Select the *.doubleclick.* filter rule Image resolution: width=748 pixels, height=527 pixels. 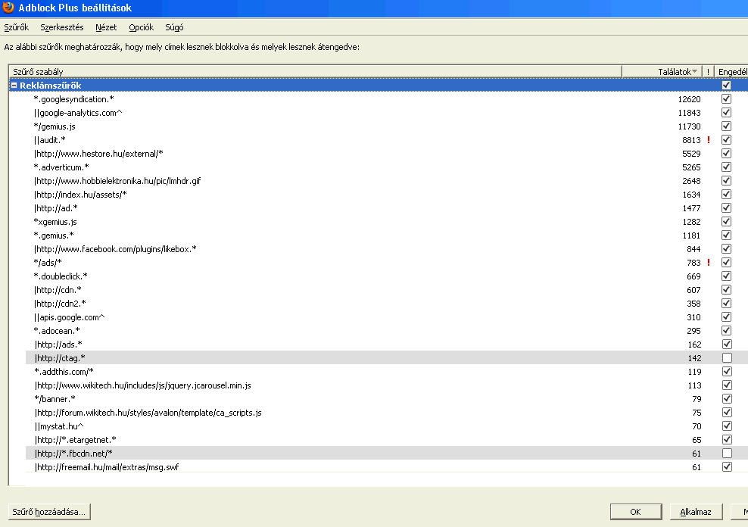click(61, 276)
